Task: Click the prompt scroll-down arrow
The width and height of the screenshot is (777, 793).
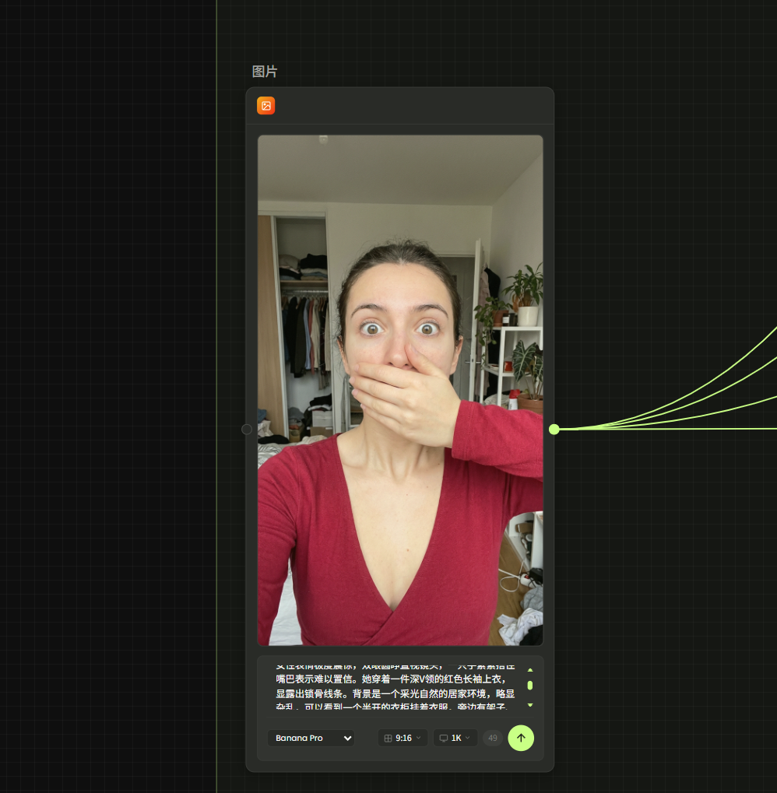Action: [x=530, y=705]
